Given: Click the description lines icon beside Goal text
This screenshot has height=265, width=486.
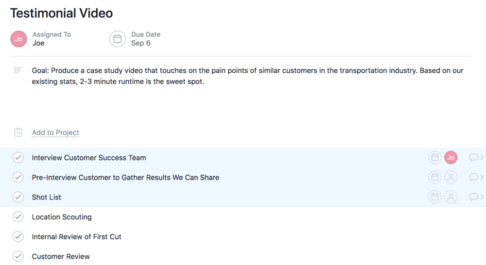Looking at the screenshot, I should coord(18,70).
